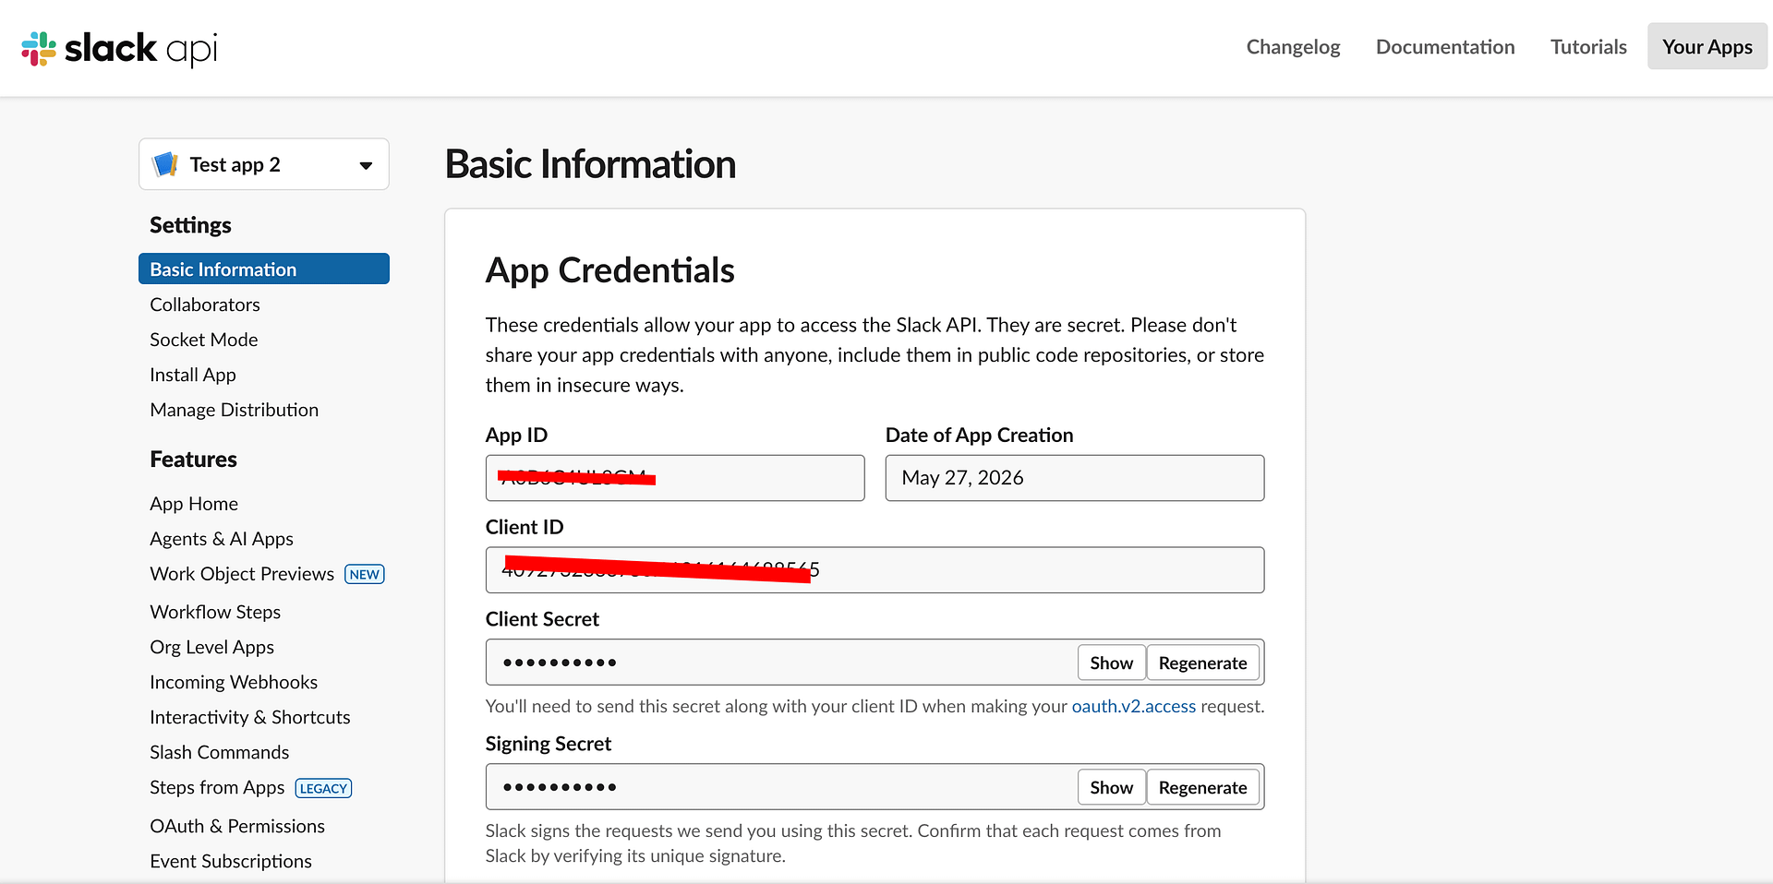Open the oauth.v2.access link

1133,706
